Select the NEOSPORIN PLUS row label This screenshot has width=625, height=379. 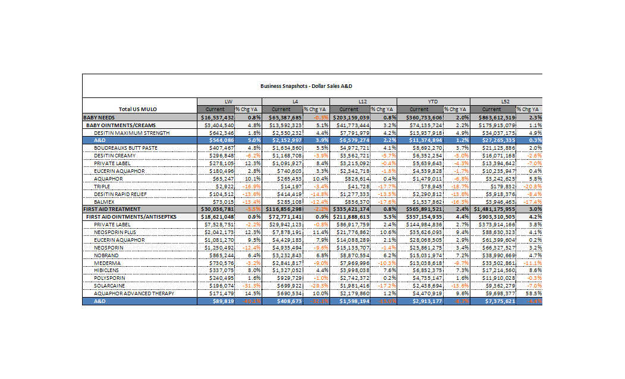pyautogui.click(x=114, y=232)
